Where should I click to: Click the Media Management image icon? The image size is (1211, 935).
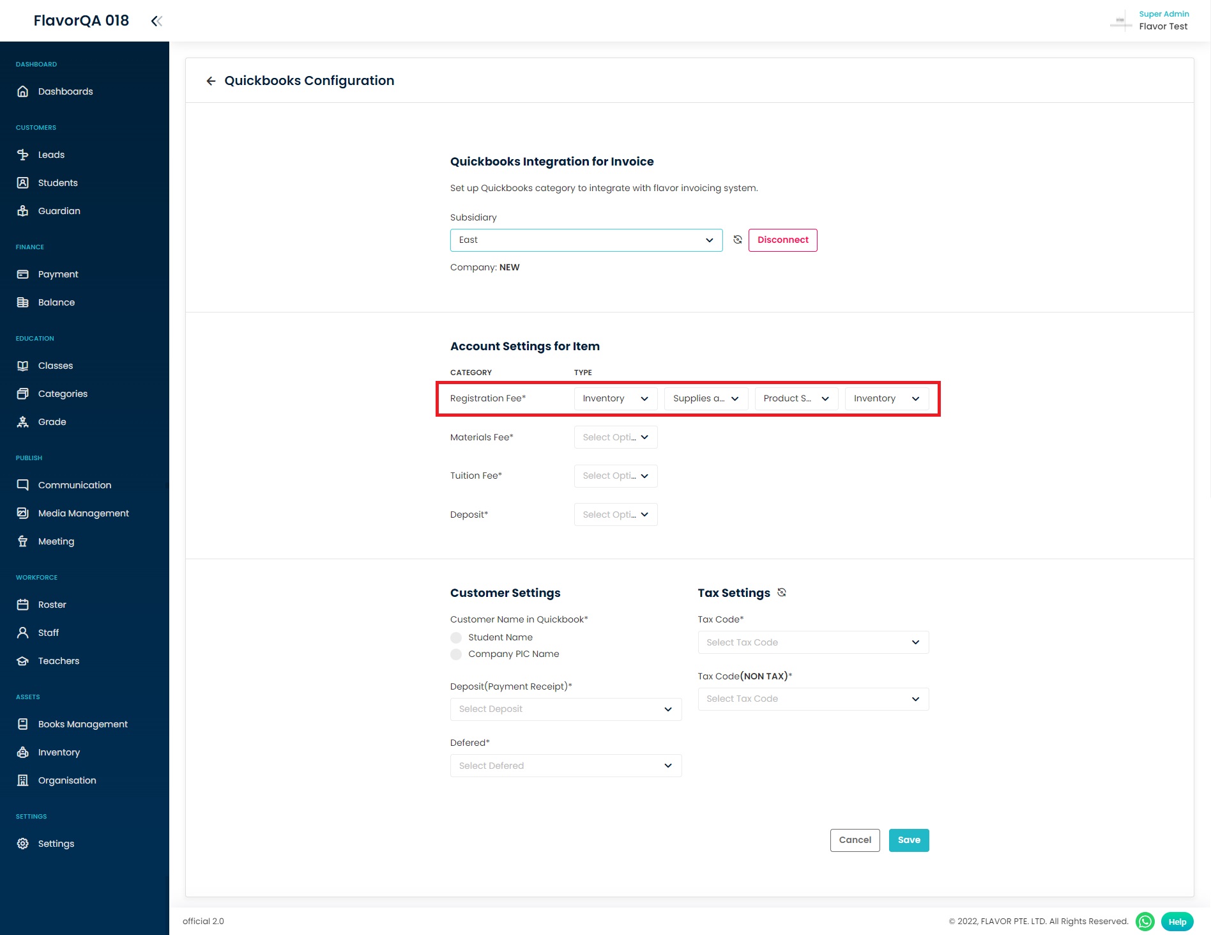[x=23, y=513]
